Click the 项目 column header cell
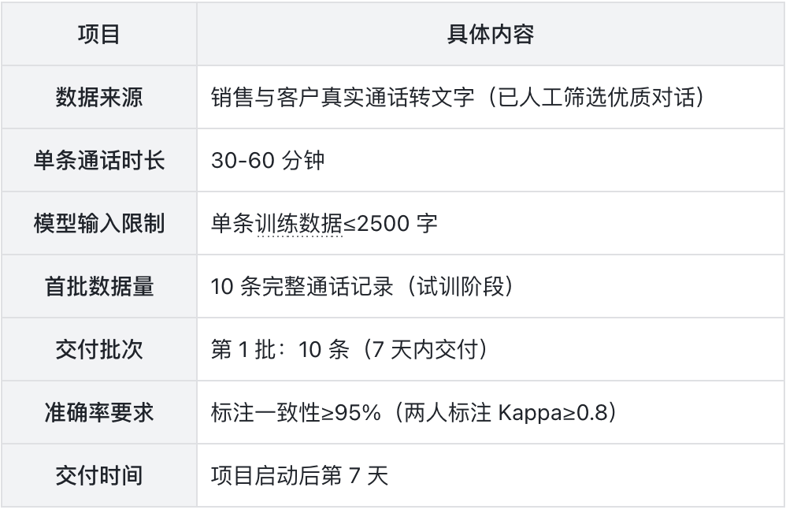Image resolution: width=797 pixels, height=517 pixels. [98, 35]
